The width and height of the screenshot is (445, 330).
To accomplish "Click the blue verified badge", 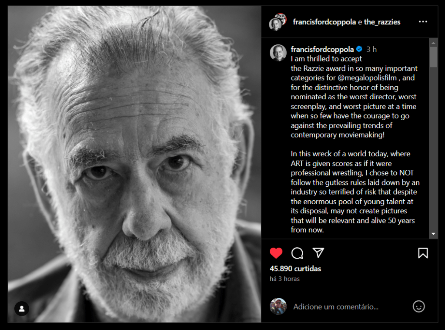I will [x=359, y=49].
